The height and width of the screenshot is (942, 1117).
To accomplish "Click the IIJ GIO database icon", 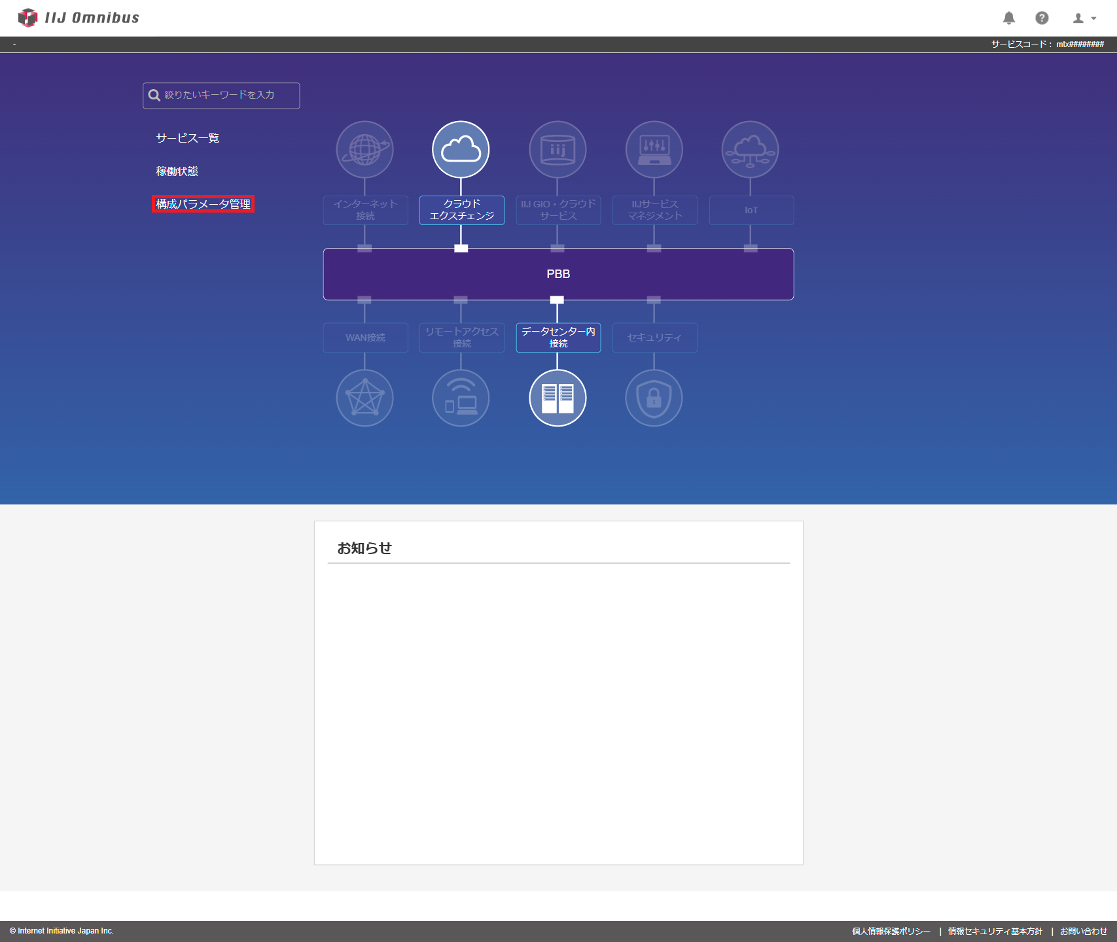I will pyautogui.click(x=558, y=150).
